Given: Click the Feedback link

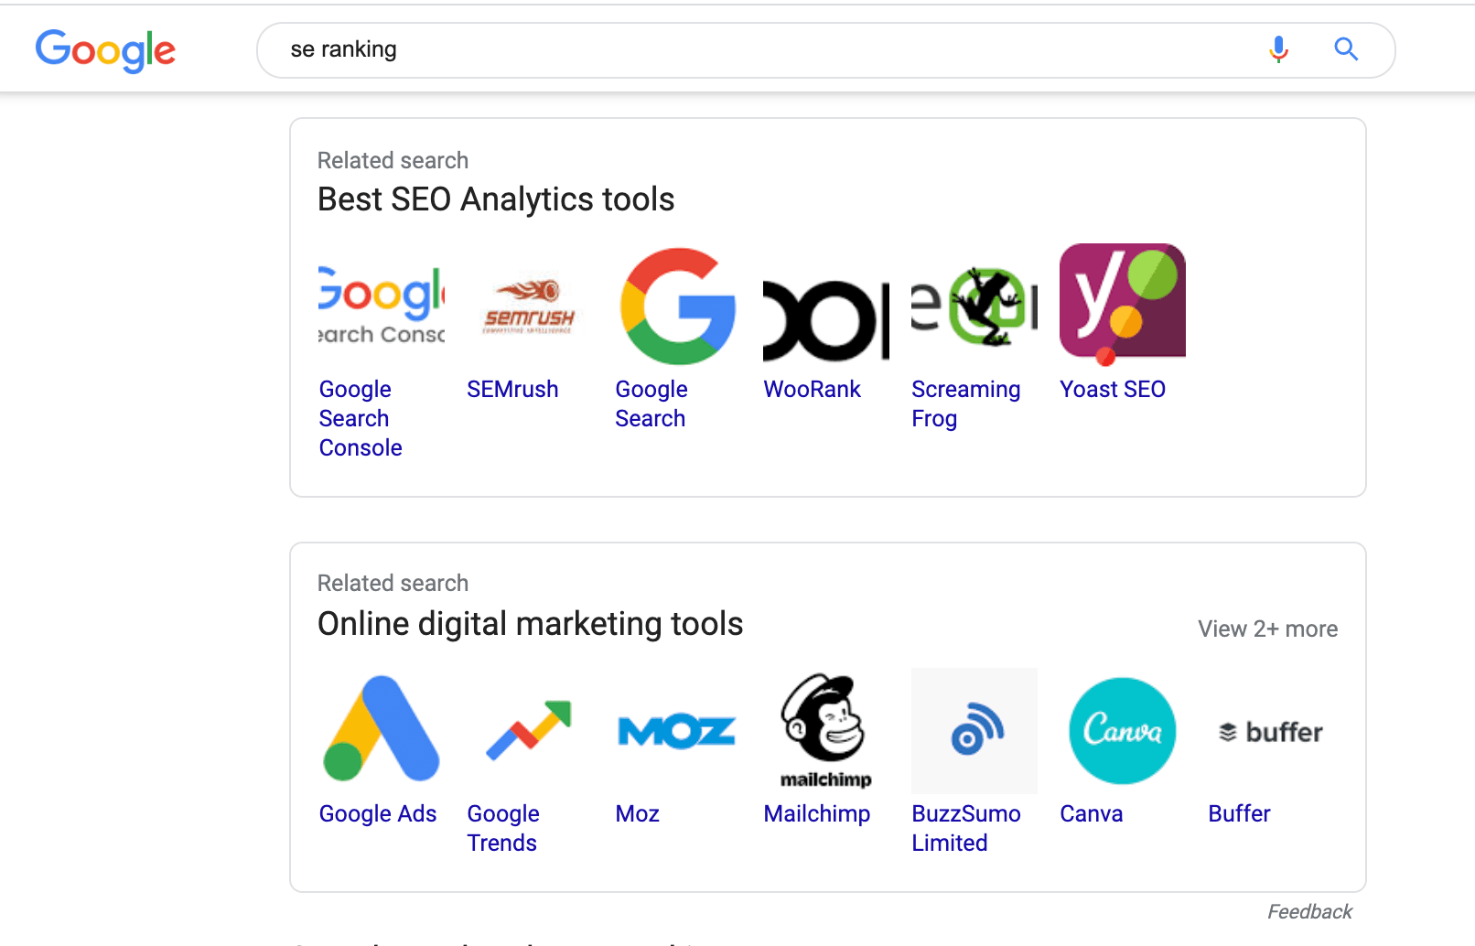Looking at the screenshot, I should point(1309,911).
